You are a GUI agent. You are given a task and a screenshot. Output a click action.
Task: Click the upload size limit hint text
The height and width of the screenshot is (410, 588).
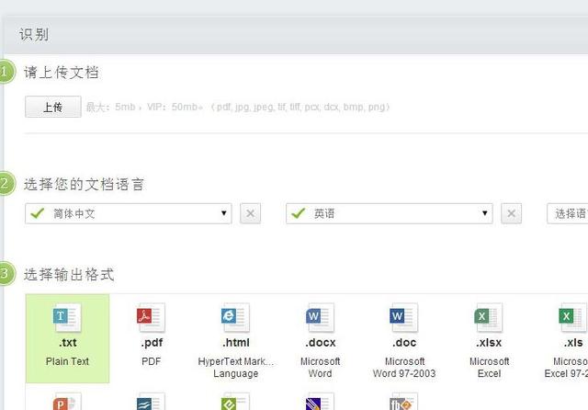(x=238, y=107)
